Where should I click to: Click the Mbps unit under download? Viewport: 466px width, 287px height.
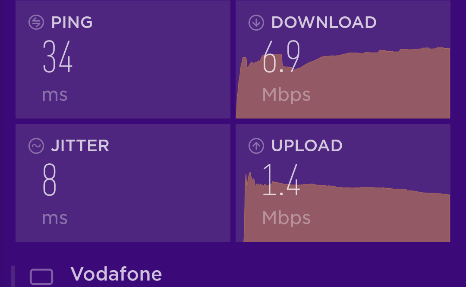286,95
